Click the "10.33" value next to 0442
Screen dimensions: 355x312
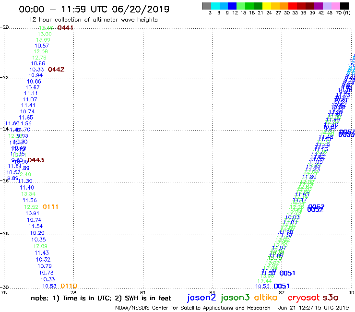tap(36, 70)
